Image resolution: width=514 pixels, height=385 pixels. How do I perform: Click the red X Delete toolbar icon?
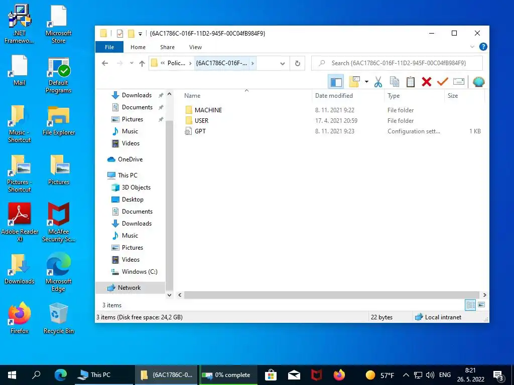427,82
